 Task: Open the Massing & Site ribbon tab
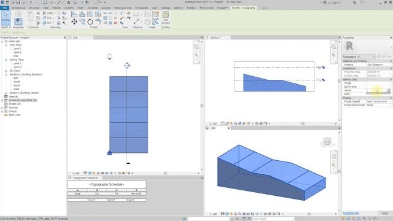click(123, 8)
